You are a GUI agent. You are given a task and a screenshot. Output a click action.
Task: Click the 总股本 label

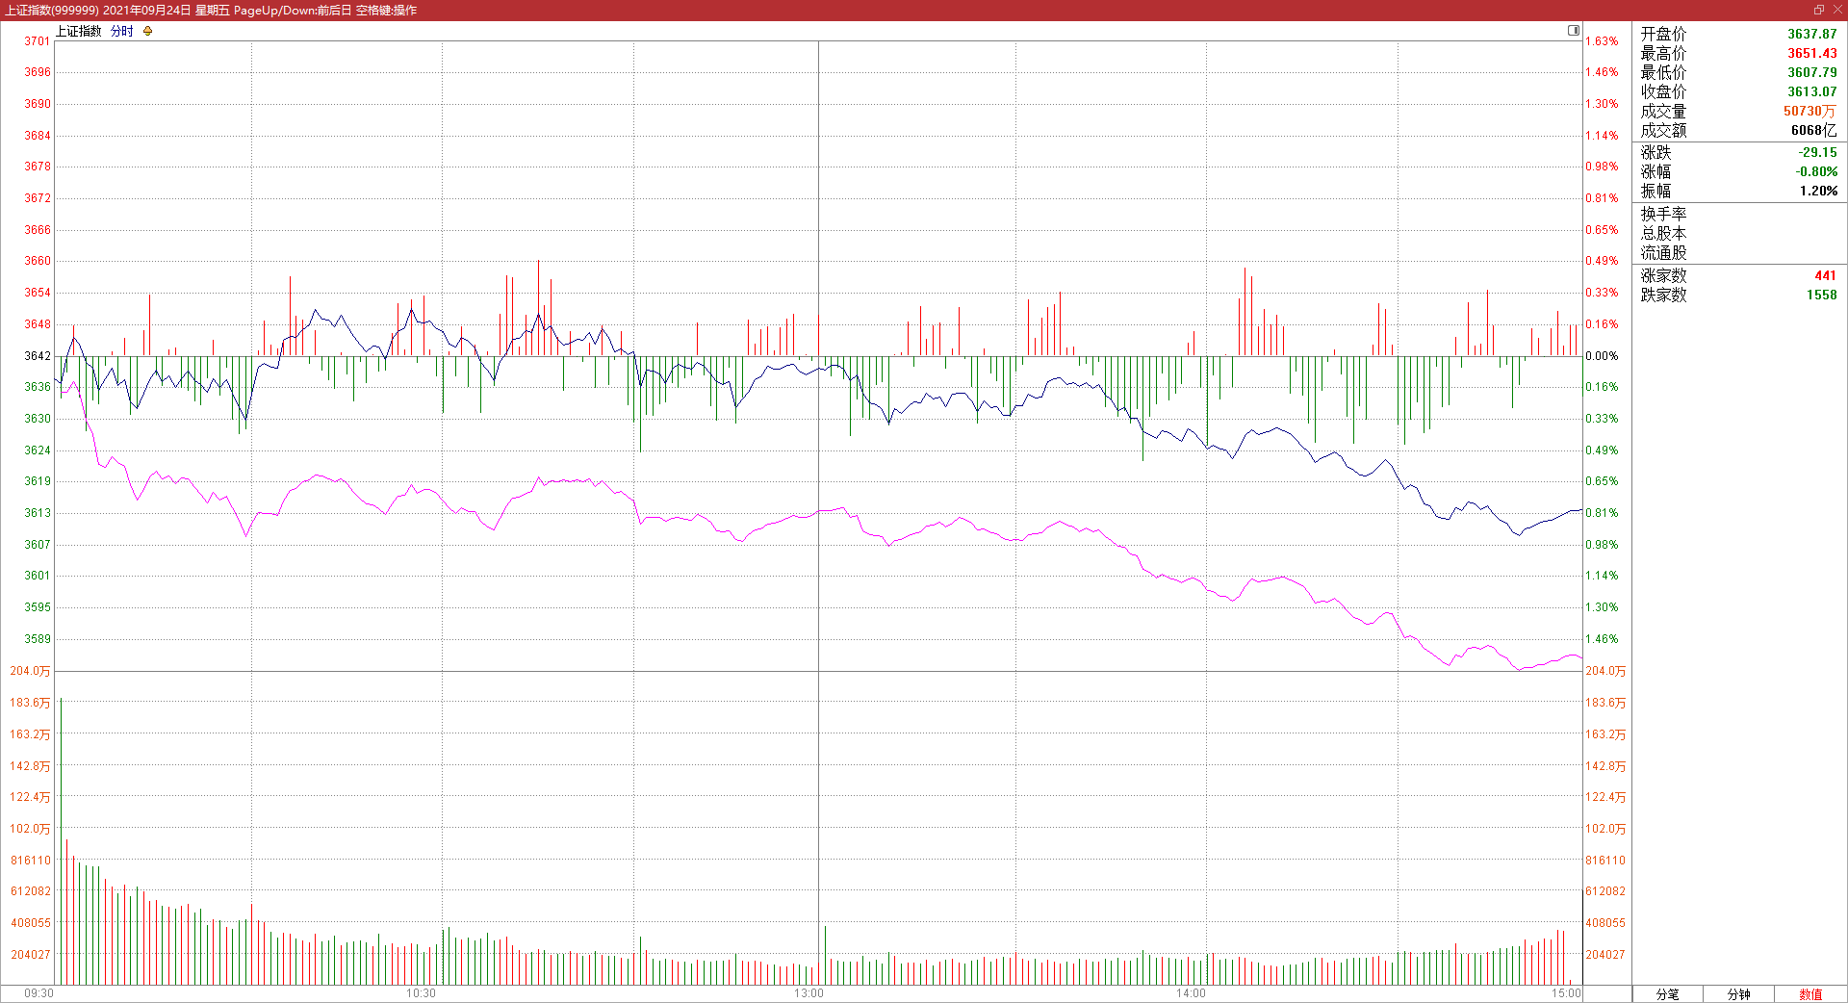click(x=1663, y=233)
